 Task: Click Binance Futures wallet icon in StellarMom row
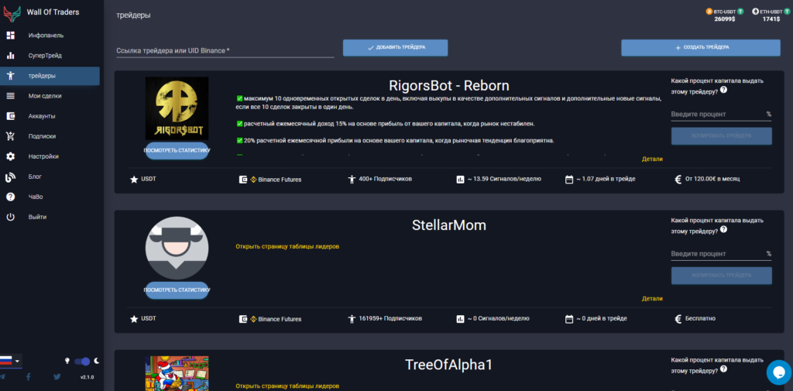point(243,319)
